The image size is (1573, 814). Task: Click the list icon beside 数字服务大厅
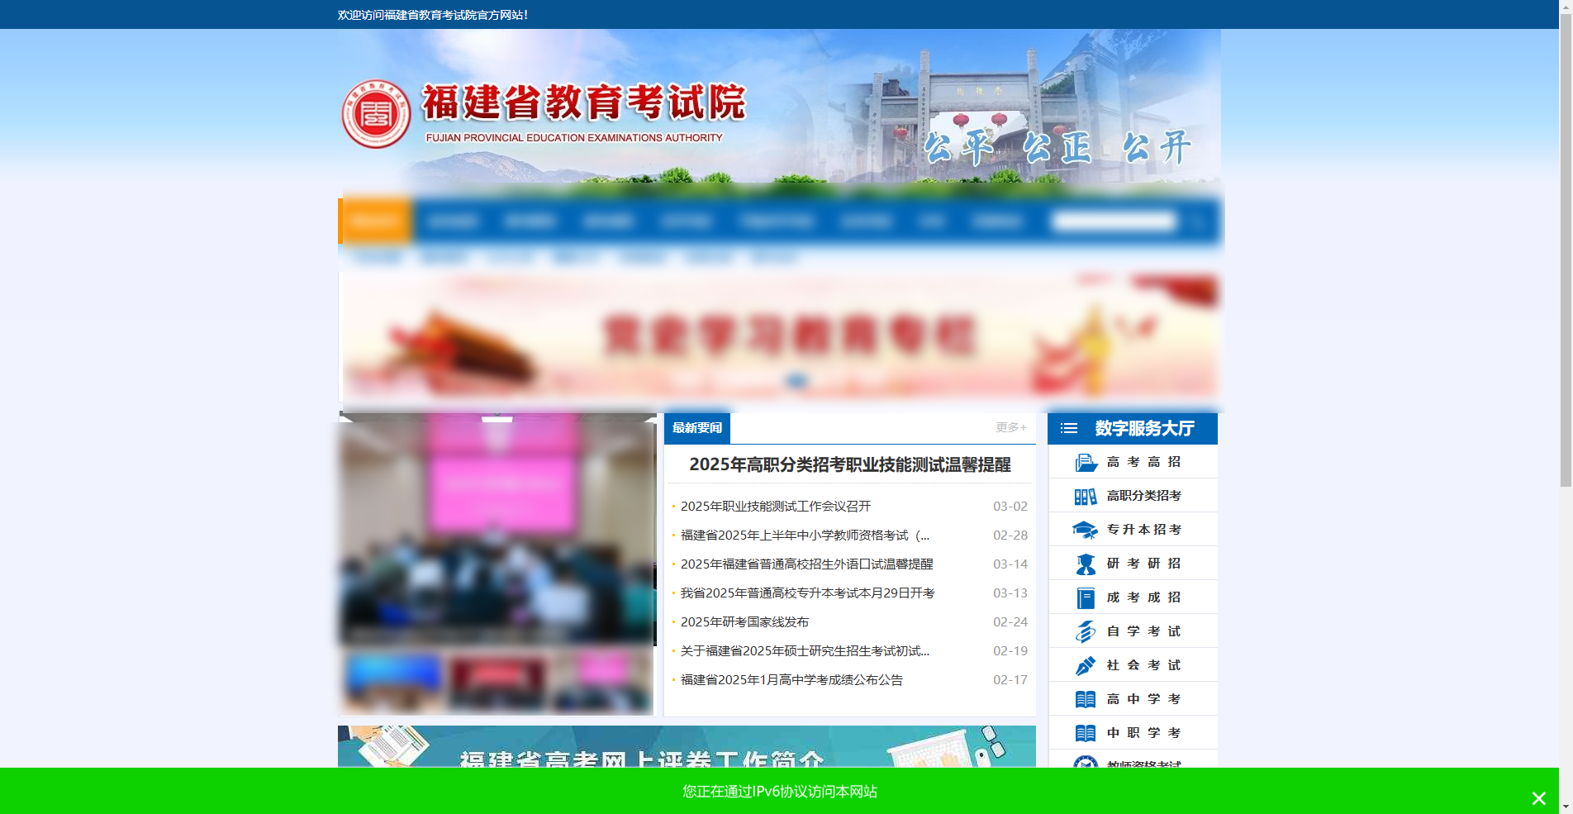click(1068, 428)
